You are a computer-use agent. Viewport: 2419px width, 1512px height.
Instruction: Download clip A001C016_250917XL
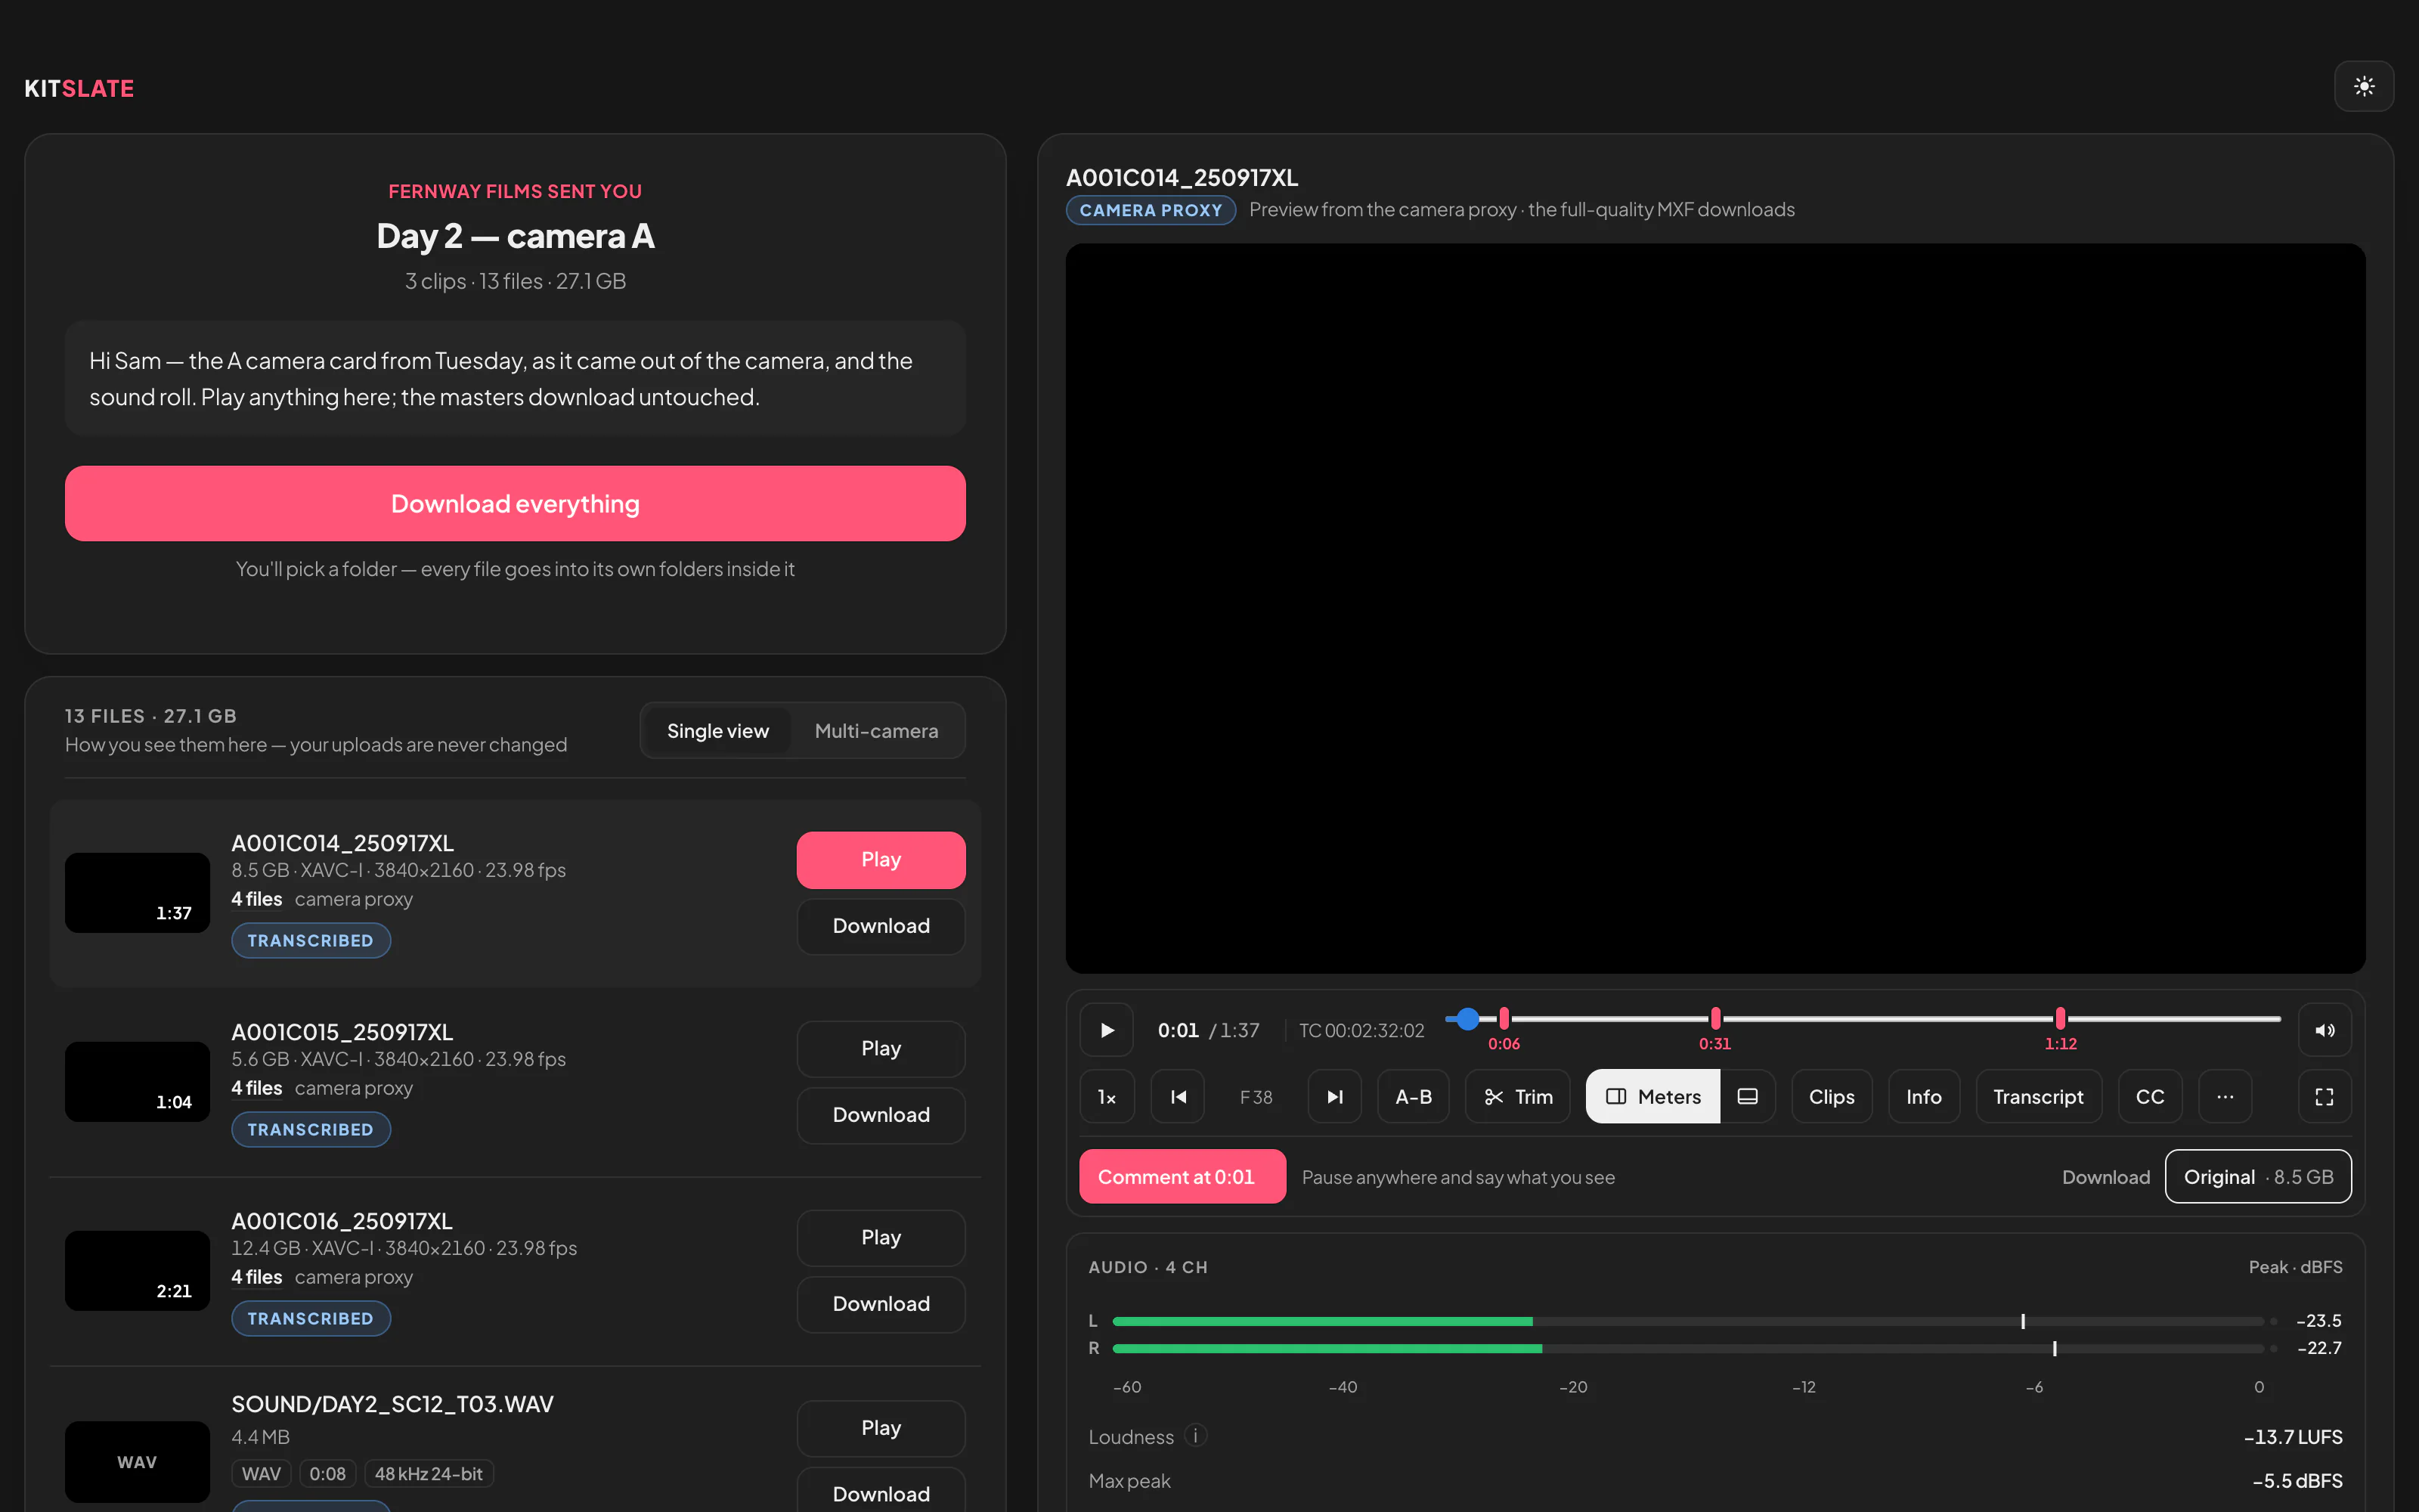(881, 1304)
